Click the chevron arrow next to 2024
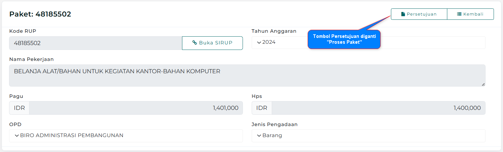Screen dimensions: 503x152 259,42
